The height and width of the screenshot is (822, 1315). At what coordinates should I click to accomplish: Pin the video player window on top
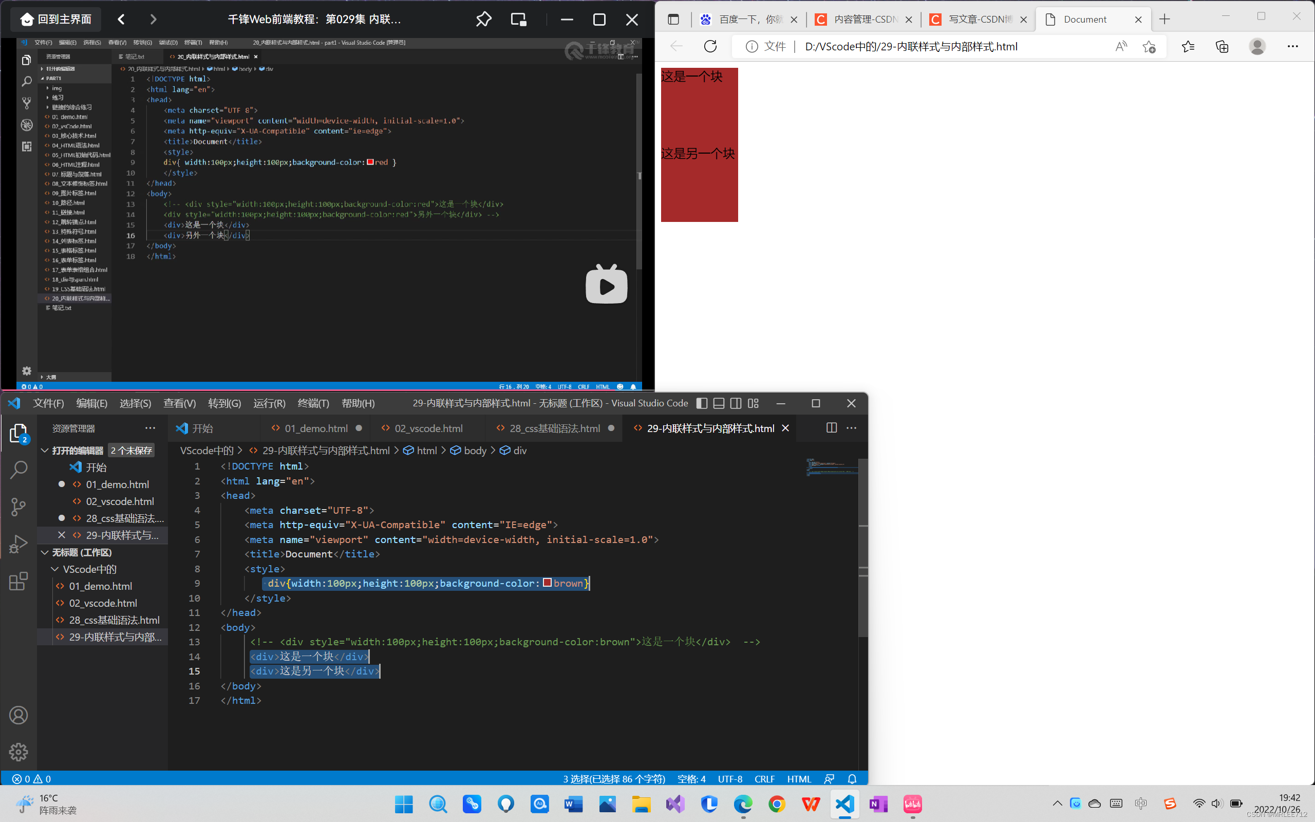tap(483, 20)
